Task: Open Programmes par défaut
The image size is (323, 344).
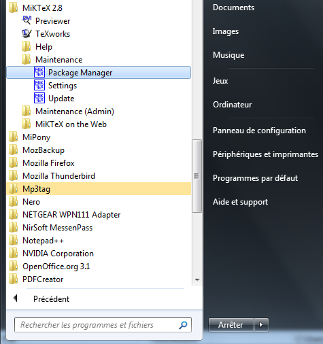Action: tap(255, 178)
